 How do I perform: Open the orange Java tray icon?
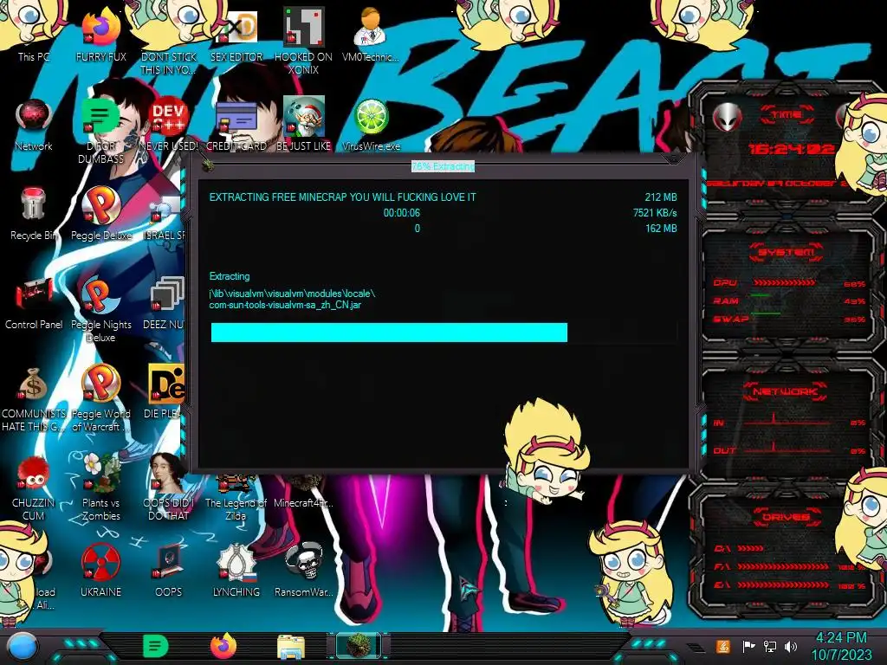(x=722, y=646)
